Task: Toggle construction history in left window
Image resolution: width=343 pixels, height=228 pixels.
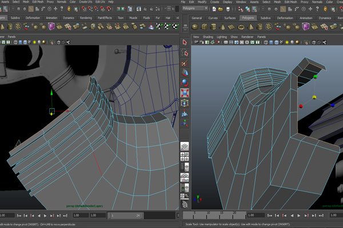Action: pyautogui.click(x=130, y=9)
